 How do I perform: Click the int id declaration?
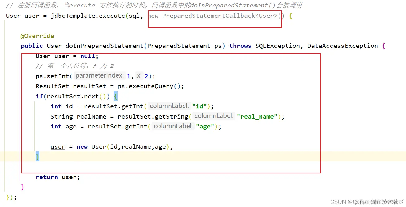click(61, 106)
